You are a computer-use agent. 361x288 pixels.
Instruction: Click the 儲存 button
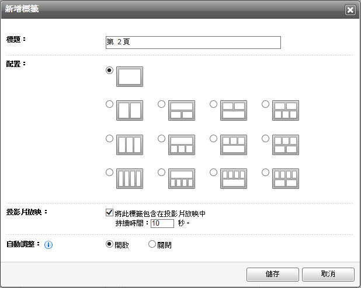271,274
